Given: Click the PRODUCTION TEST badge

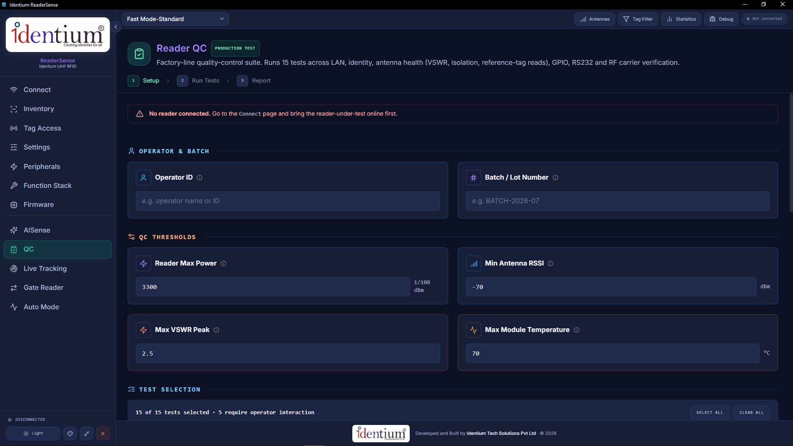Looking at the screenshot, I should 235,48.
